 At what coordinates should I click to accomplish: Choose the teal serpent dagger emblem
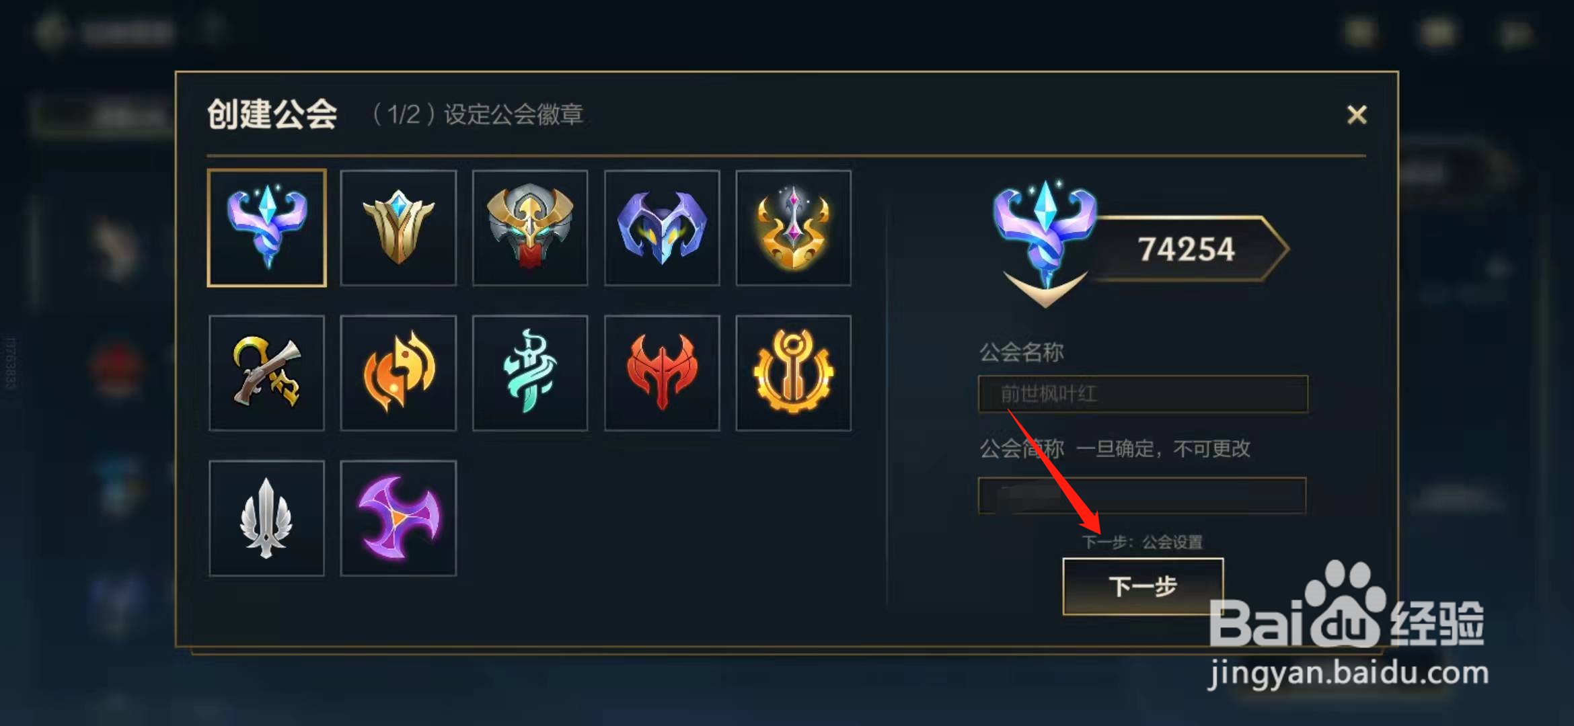530,373
